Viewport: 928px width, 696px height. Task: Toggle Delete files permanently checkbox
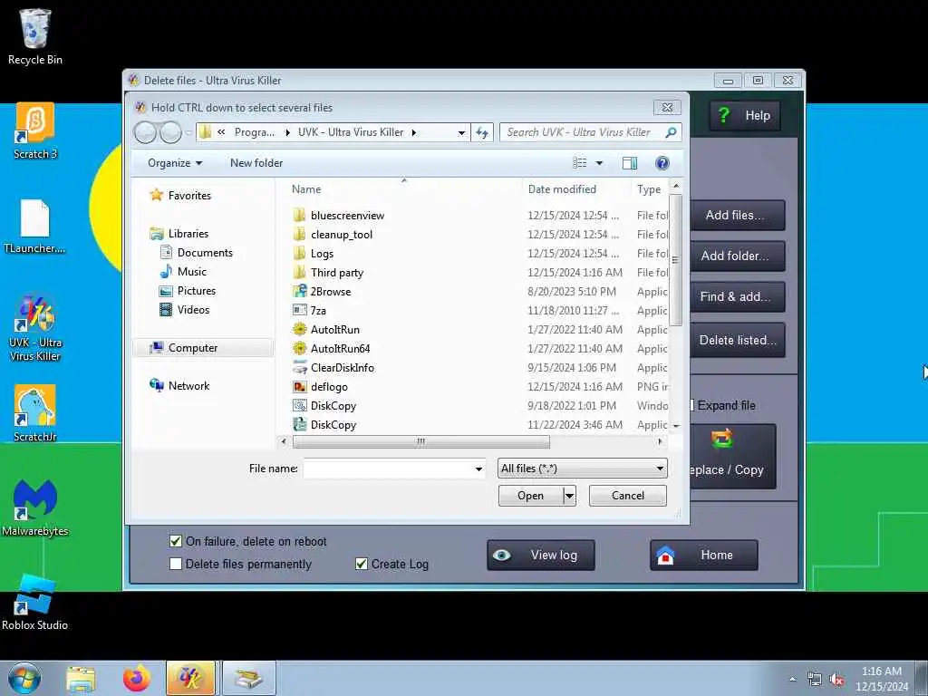pyautogui.click(x=176, y=564)
